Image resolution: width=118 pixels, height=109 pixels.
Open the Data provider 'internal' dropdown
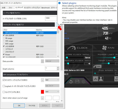(x=52, y=61)
